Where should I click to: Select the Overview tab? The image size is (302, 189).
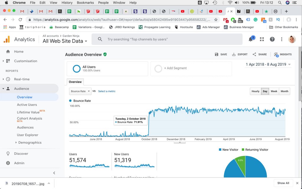tap(75, 82)
